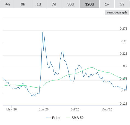Click the SMA 50 line peak in mid July

point(92,67)
